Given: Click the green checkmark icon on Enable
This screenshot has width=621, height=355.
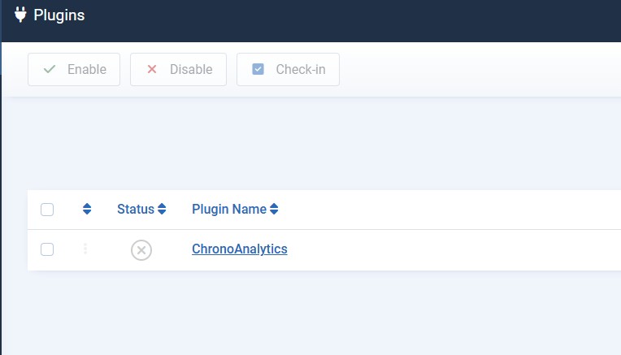Looking at the screenshot, I should [50, 70].
